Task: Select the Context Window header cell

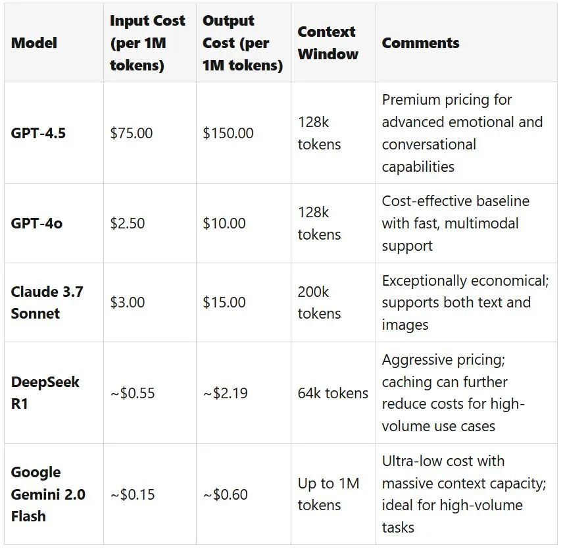Action: (328, 43)
